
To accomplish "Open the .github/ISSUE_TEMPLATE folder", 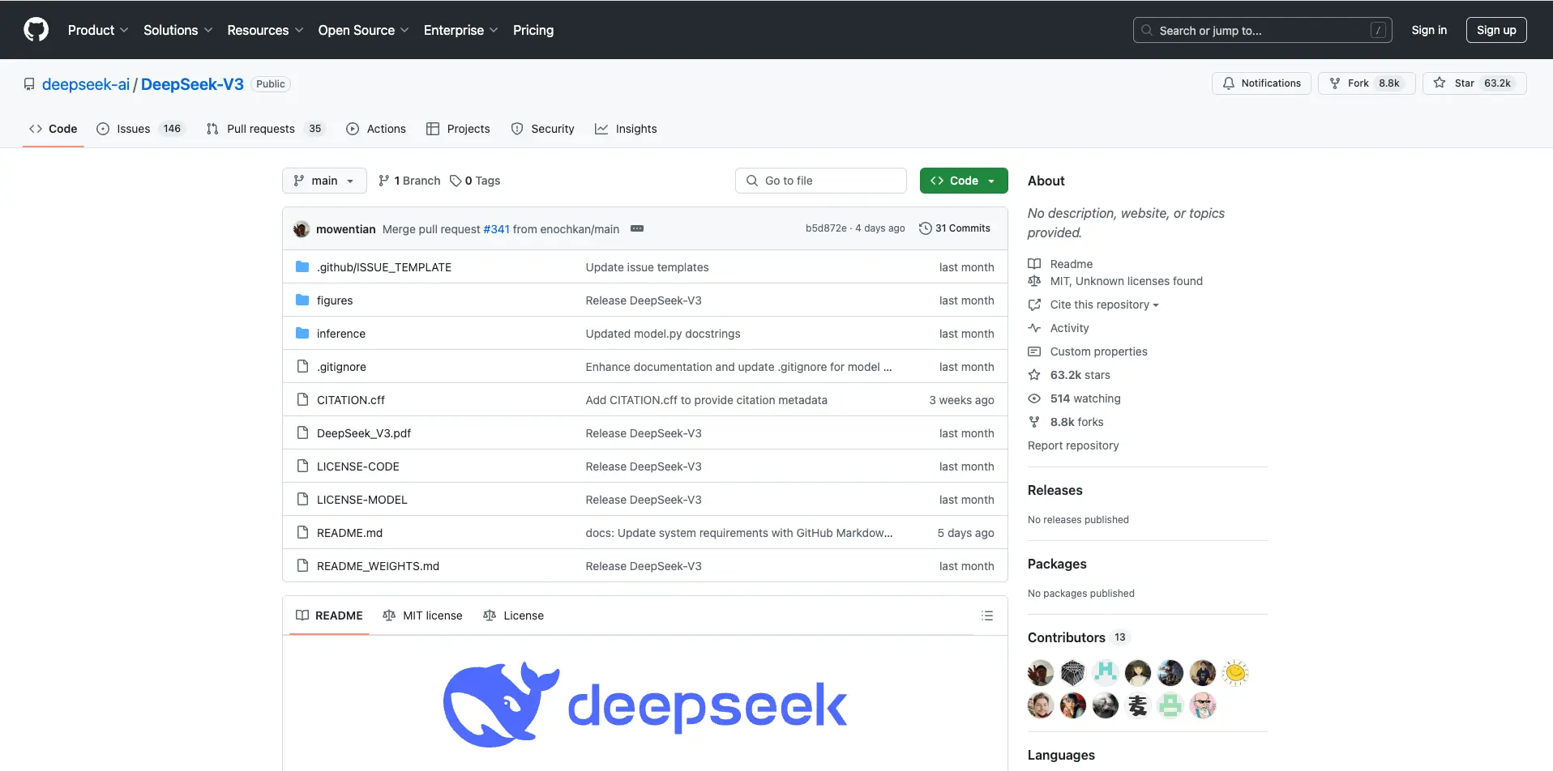I will click(384, 267).
